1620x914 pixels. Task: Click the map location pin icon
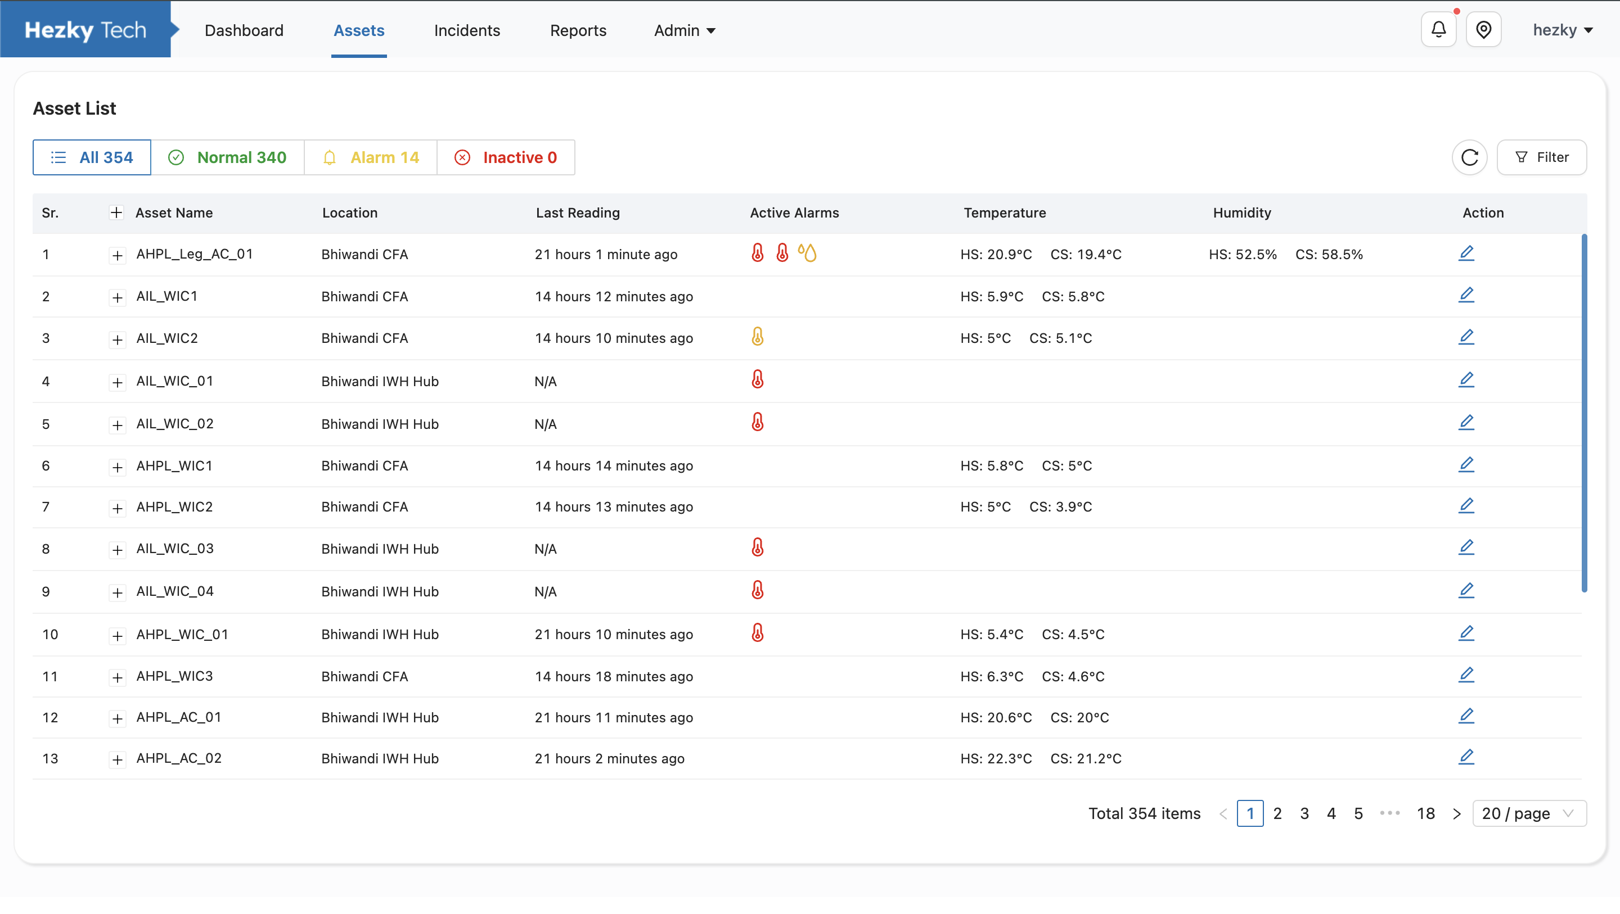tap(1483, 30)
